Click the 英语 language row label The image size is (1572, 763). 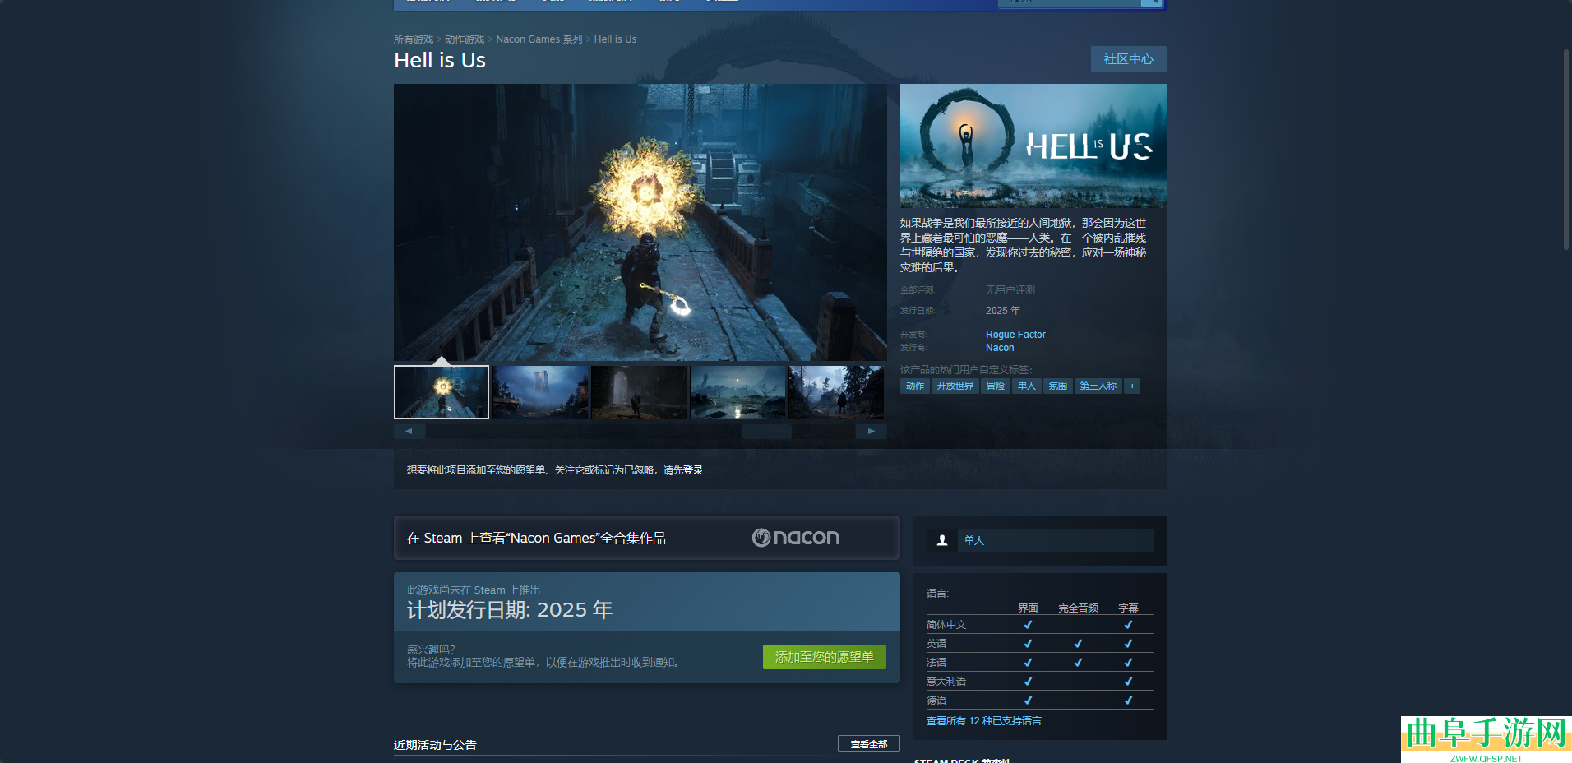click(936, 644)
